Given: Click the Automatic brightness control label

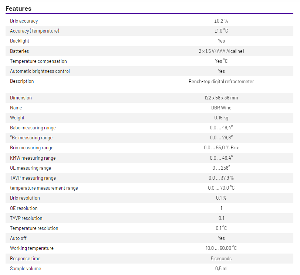Looking at the screenshot, I should [40, 71].
